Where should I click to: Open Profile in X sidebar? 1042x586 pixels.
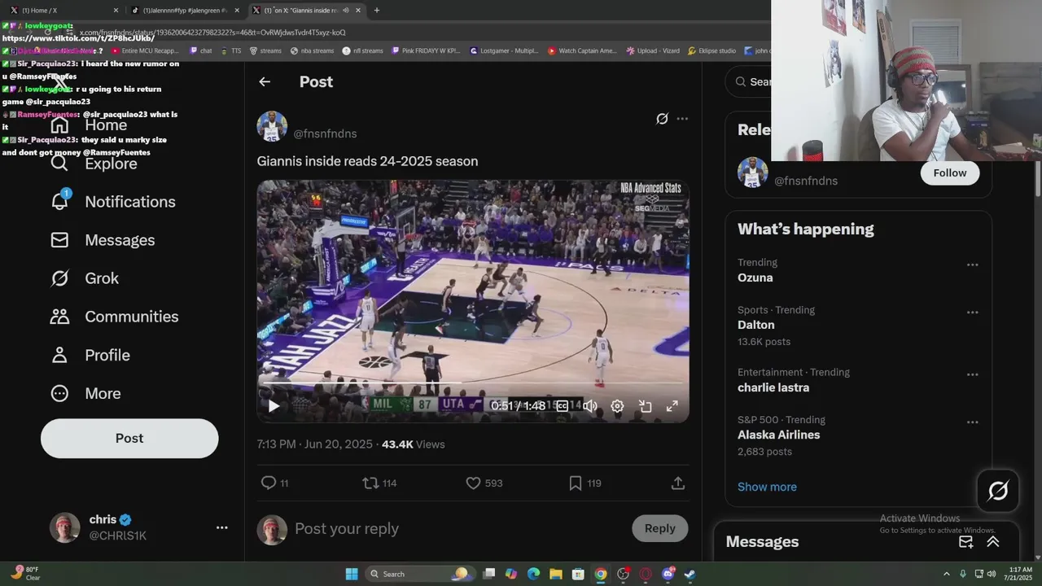click(x=90, y=355)
